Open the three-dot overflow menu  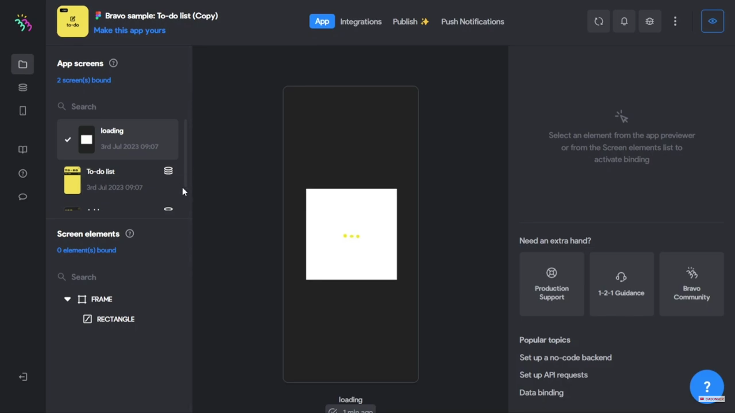[x=675, y=21]
